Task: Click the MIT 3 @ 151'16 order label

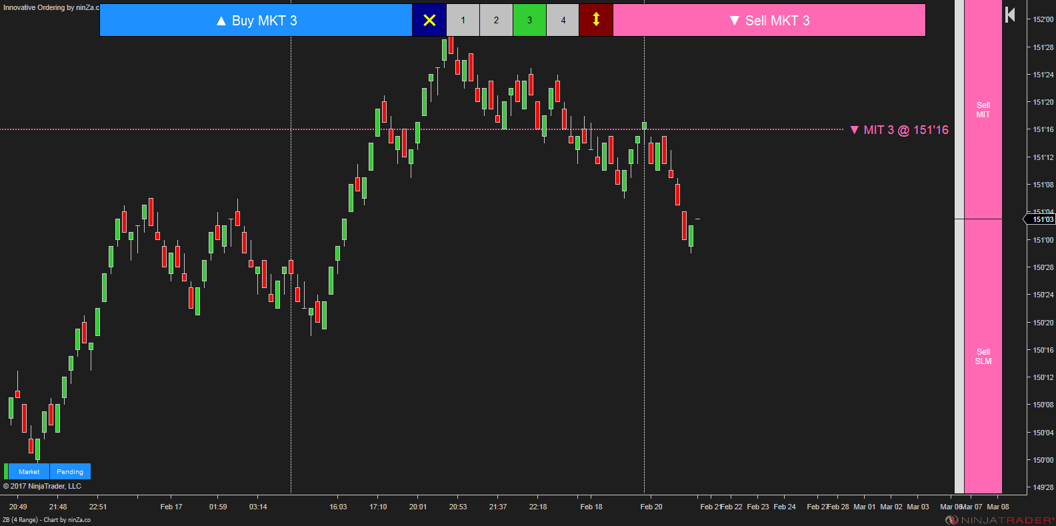Action: pos(905,130)
